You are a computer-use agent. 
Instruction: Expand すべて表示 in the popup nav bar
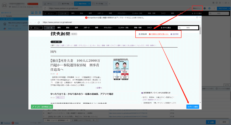point(166,28)
